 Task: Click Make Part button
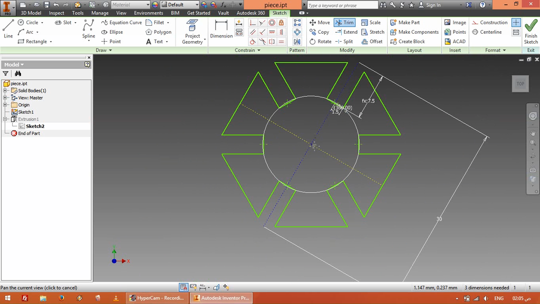405,22
